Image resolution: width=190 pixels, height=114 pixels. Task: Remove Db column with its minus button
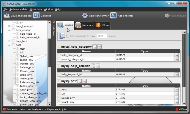(x=177, y=94)
